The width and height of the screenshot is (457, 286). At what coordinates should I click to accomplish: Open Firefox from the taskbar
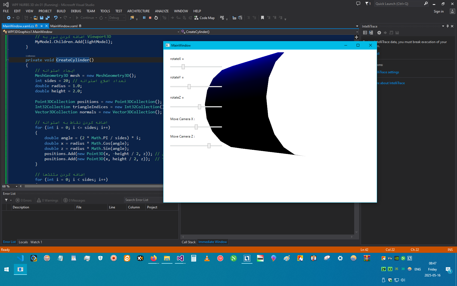pos(154,258)
